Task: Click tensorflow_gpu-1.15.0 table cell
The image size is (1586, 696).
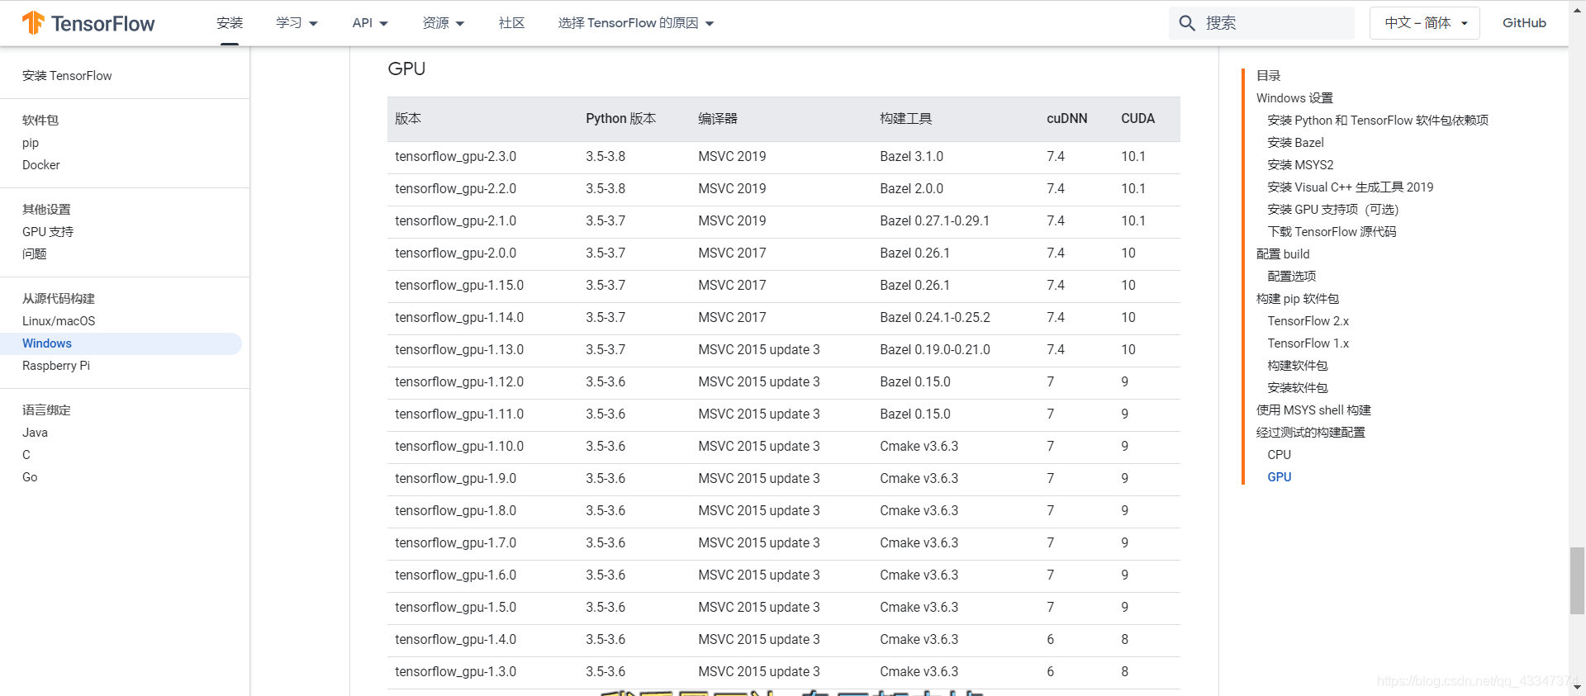Action: [x=459, y=286]
